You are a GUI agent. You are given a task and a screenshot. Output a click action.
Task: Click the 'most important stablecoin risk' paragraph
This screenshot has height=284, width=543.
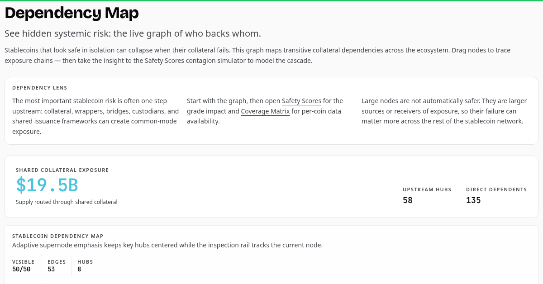pyautogui.click(x=95, y=116)
